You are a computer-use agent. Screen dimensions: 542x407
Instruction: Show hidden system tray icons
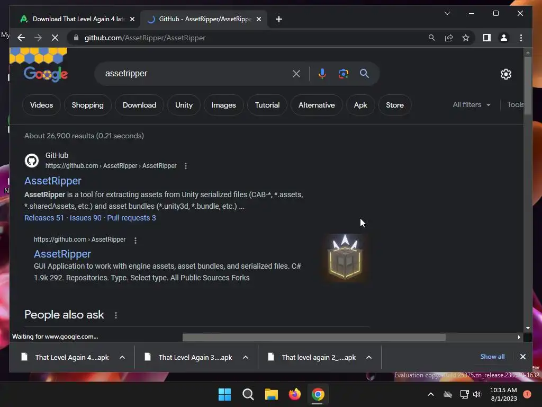[431, 394]
